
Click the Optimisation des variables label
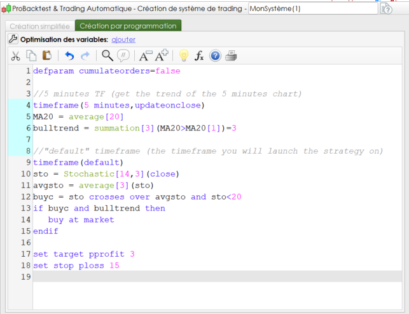[x=64, y=39]
